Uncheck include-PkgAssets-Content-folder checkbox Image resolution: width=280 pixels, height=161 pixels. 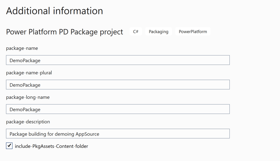(9, 146)
